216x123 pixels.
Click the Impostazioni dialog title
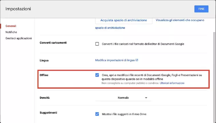point(18,9)
